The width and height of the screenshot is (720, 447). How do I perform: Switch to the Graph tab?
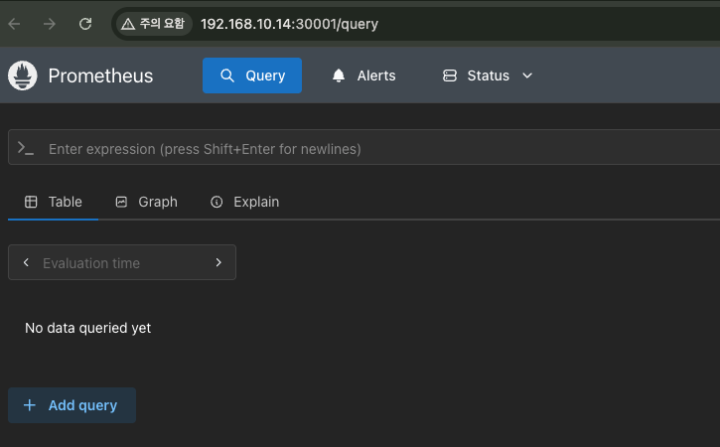pos(146,202)
